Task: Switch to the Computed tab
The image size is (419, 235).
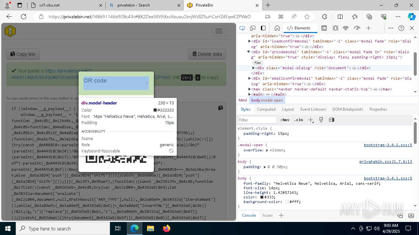Action: 266,109
